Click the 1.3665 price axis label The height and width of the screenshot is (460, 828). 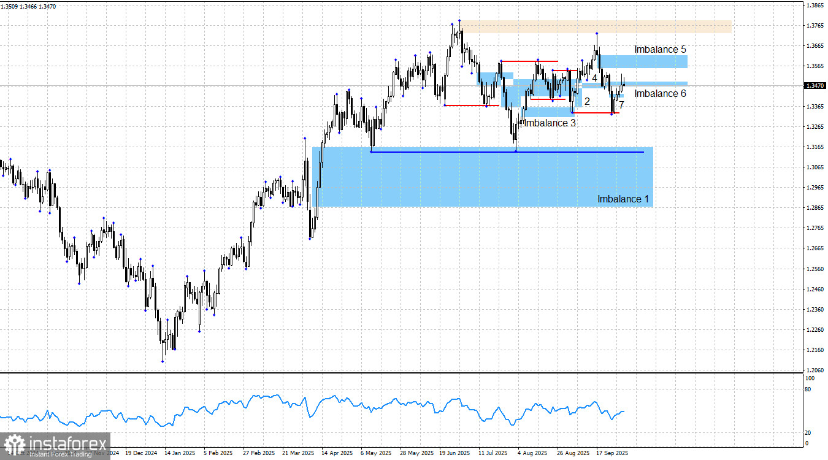(x=815, y=46)
